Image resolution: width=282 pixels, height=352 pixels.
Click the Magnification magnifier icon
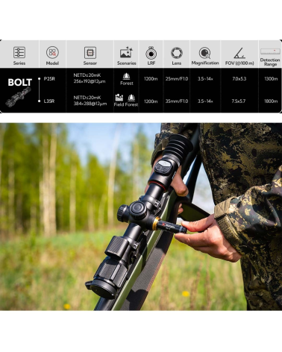[204, 53]
